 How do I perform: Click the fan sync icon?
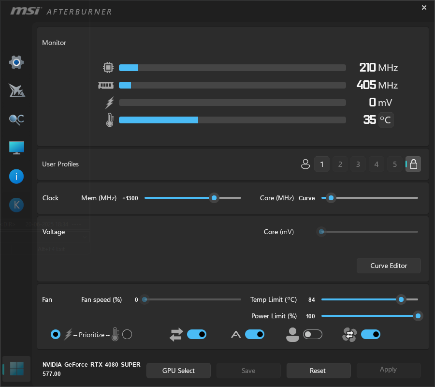(349, 335)
